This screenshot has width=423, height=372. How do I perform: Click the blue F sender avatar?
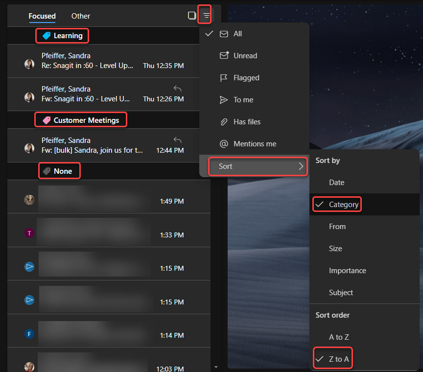[x=29, y=334]
